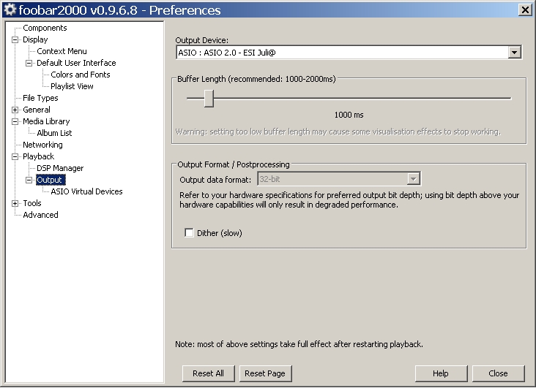Select Components in the preferences tree

45,28
